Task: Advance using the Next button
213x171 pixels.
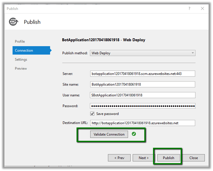Action: (143, 158)
